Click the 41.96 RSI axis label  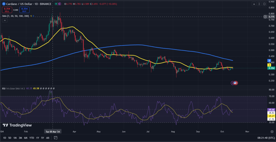tap(271, 119)
